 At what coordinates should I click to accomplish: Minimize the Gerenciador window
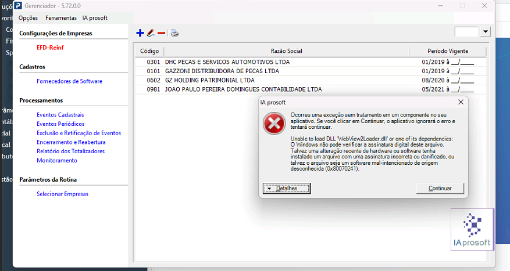tap(441, 6)
